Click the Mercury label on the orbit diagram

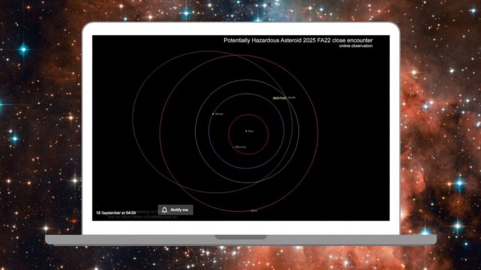click(x=240, y=147)
